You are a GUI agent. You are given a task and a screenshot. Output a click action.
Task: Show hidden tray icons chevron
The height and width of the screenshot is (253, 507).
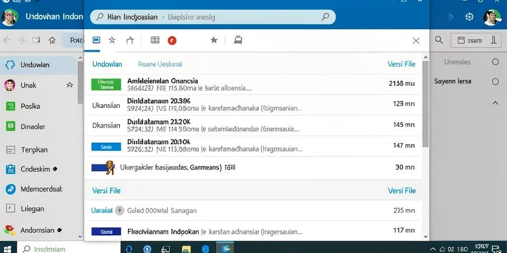click(433, 249)
